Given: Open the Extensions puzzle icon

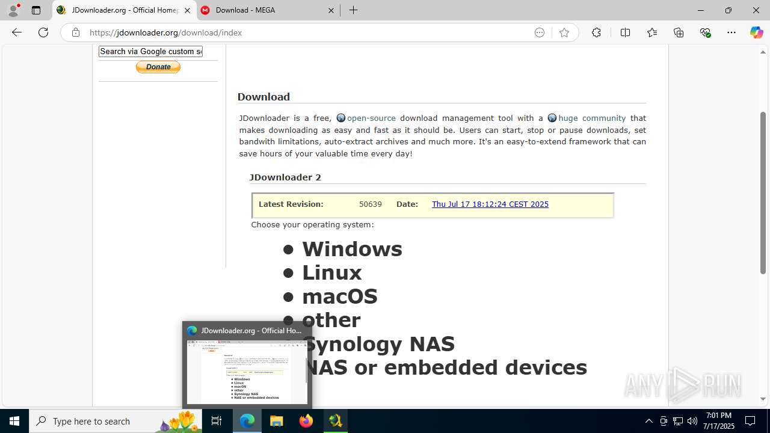Looking at the screenshot, I should [x=596, y=32].
